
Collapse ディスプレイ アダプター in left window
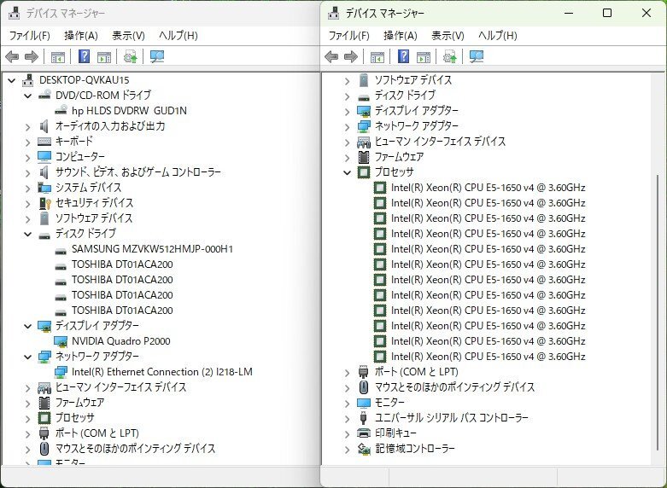point(27,326)
